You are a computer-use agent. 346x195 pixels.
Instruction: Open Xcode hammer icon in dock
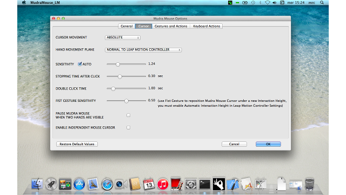(233, 184)
